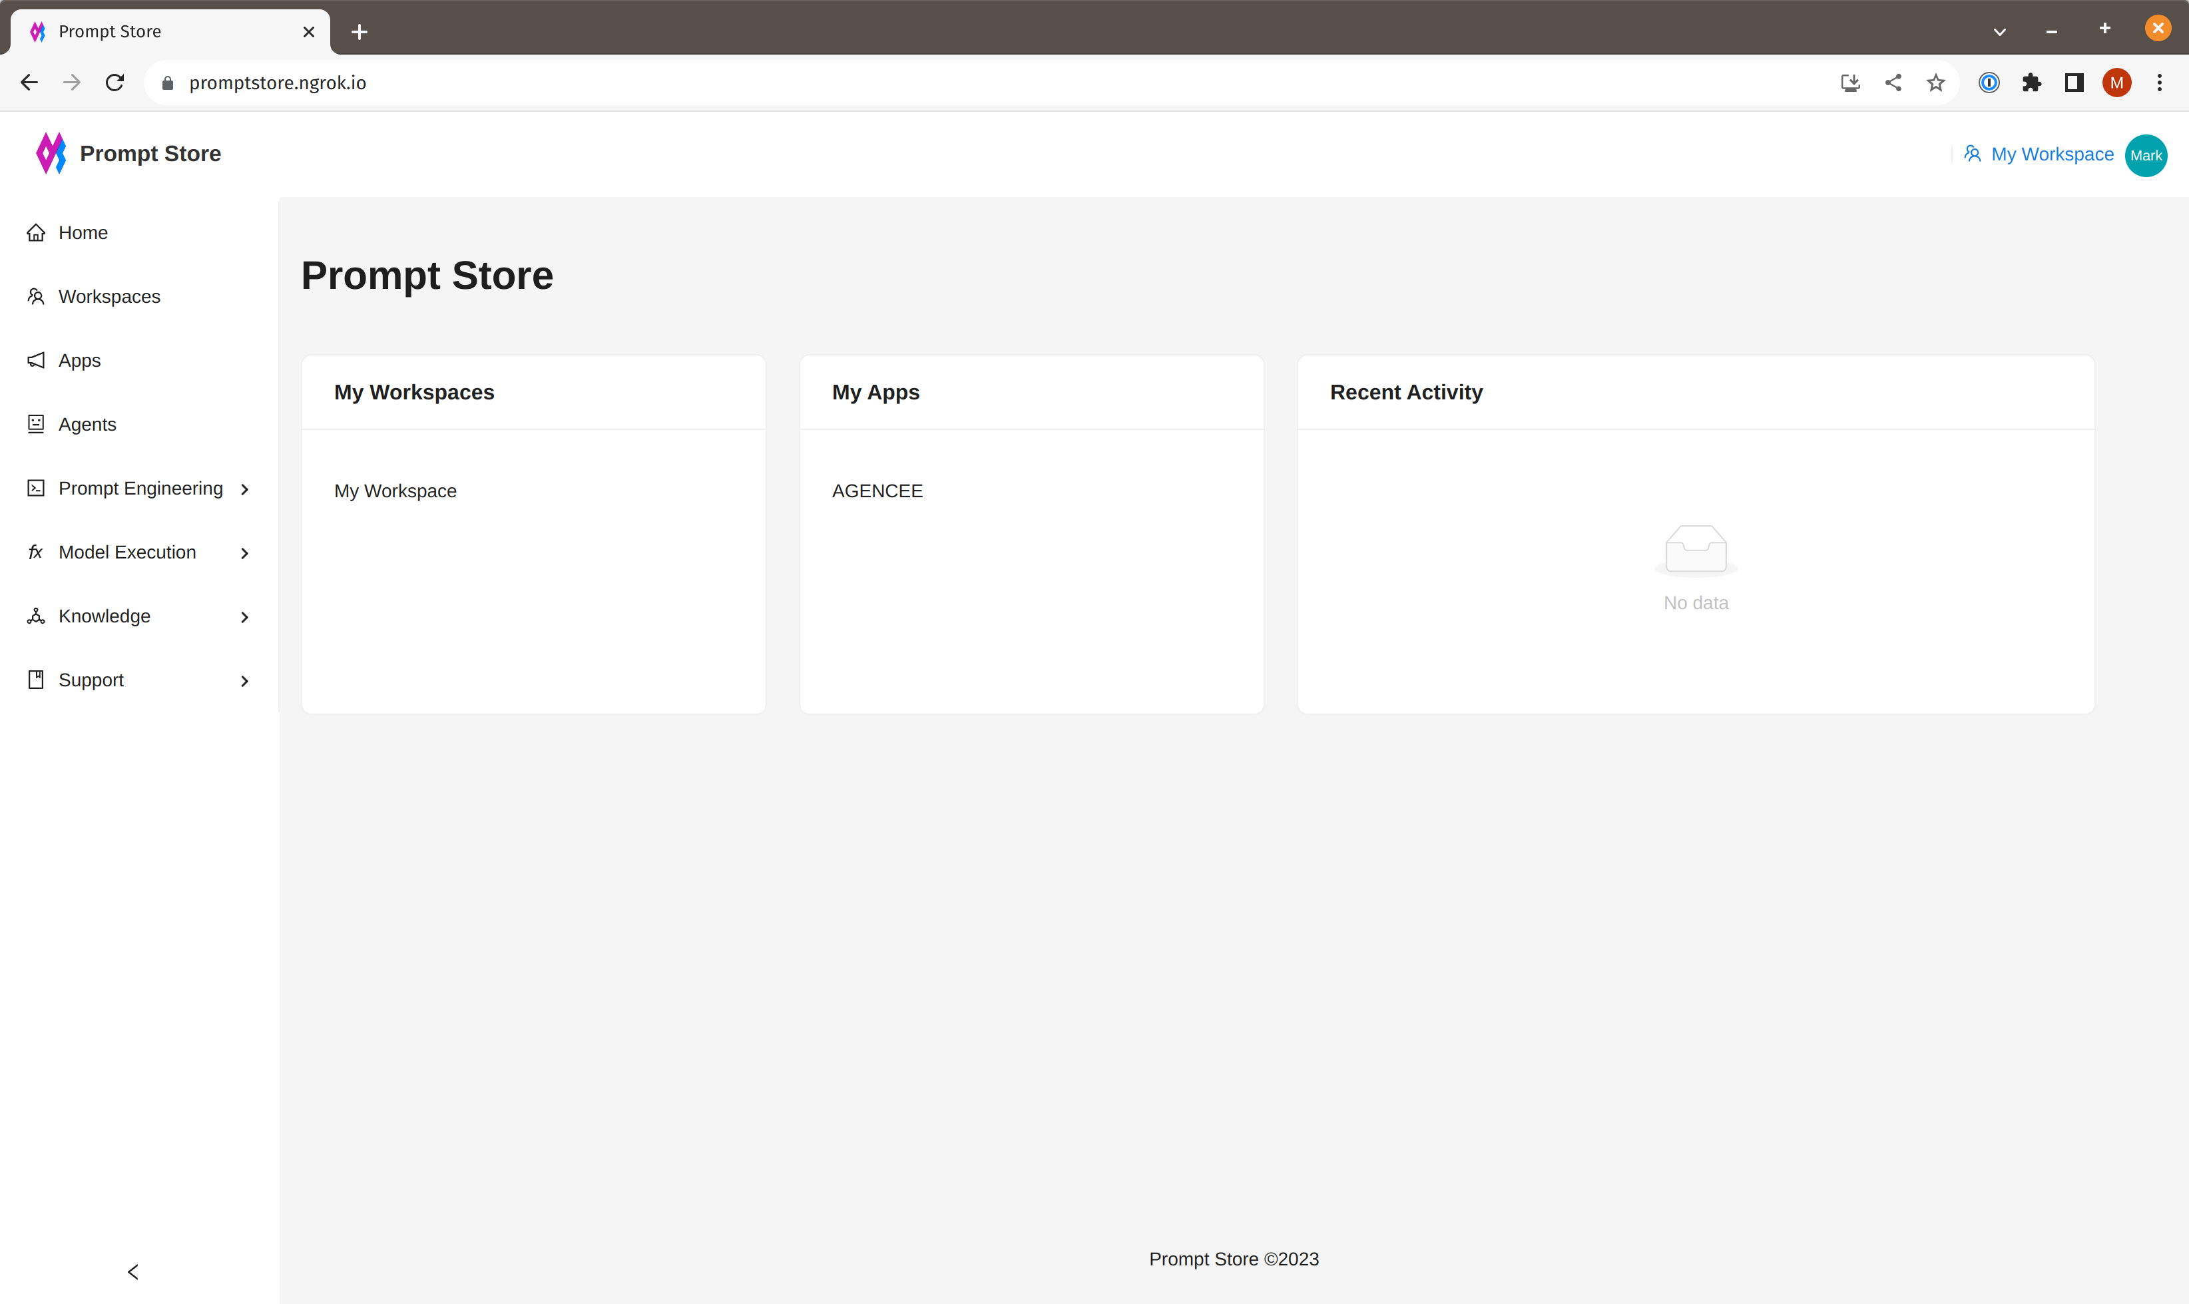Open the Chrome three-dot menu
This screenshot has width=2189, height=1304.
pos(2160,83)
